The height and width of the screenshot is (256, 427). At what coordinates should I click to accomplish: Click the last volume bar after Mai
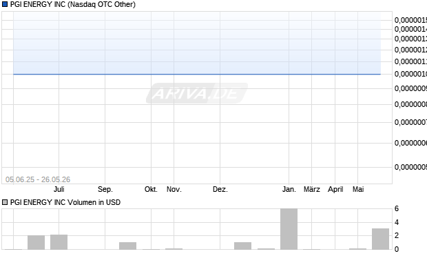click(x=380, y=239)
